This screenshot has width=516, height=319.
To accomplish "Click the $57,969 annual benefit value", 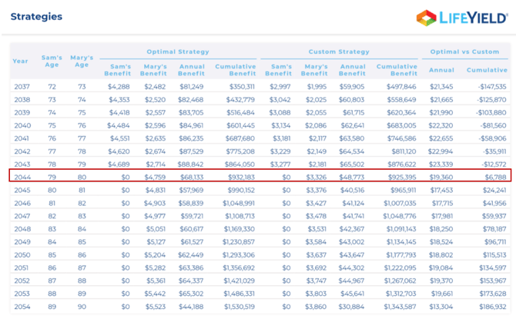I will coord(192,190).
